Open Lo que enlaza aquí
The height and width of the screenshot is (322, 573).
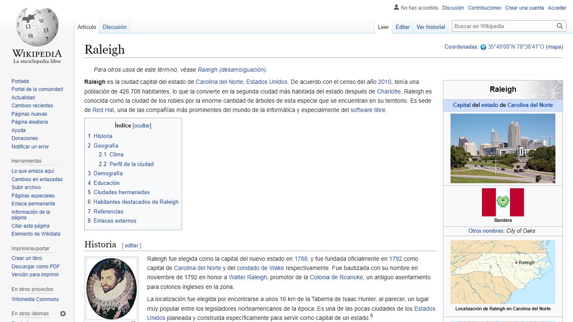(33, 171)
